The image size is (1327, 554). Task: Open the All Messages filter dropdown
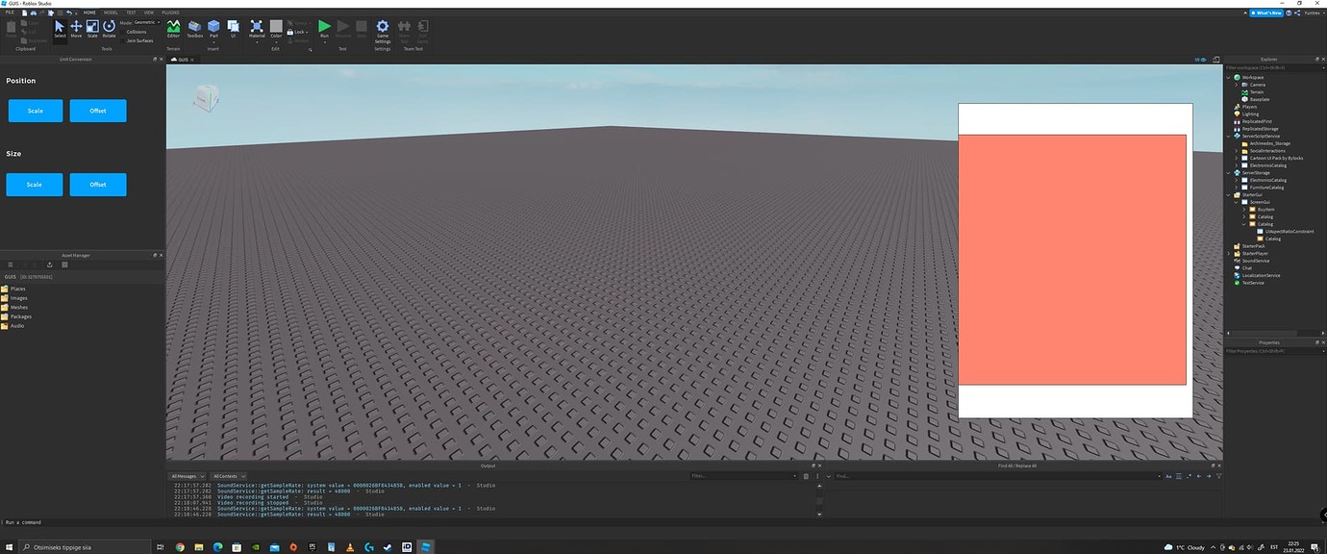click(x=188, y=476)
